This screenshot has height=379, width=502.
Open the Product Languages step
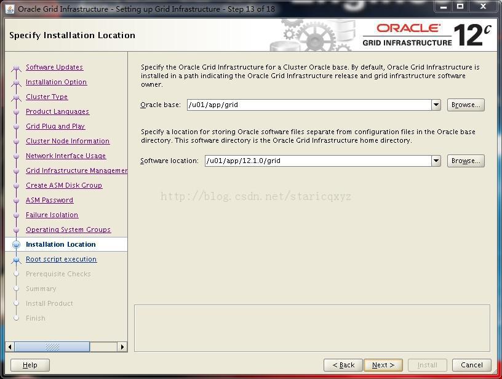[58, 111]
